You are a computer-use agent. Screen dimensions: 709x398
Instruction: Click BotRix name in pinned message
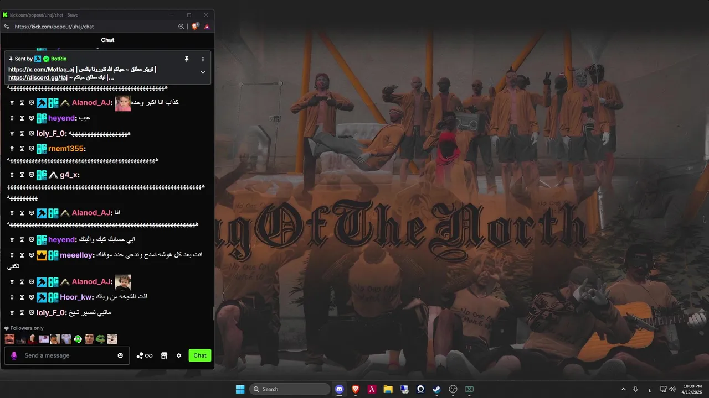[x=59, y=59]
